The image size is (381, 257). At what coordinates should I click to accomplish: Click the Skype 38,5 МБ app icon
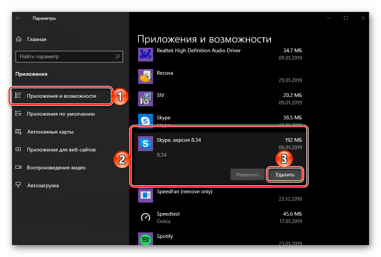click(146, 120)
